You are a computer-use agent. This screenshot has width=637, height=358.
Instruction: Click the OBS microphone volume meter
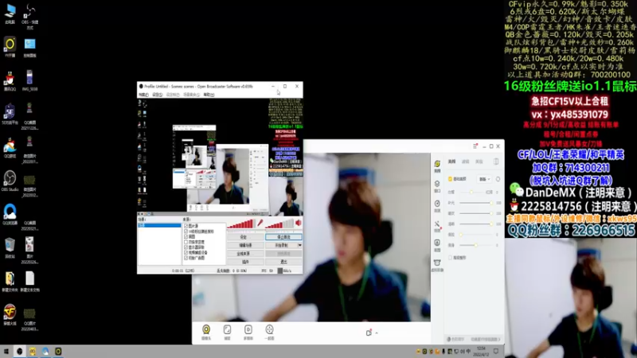[241, 223]
